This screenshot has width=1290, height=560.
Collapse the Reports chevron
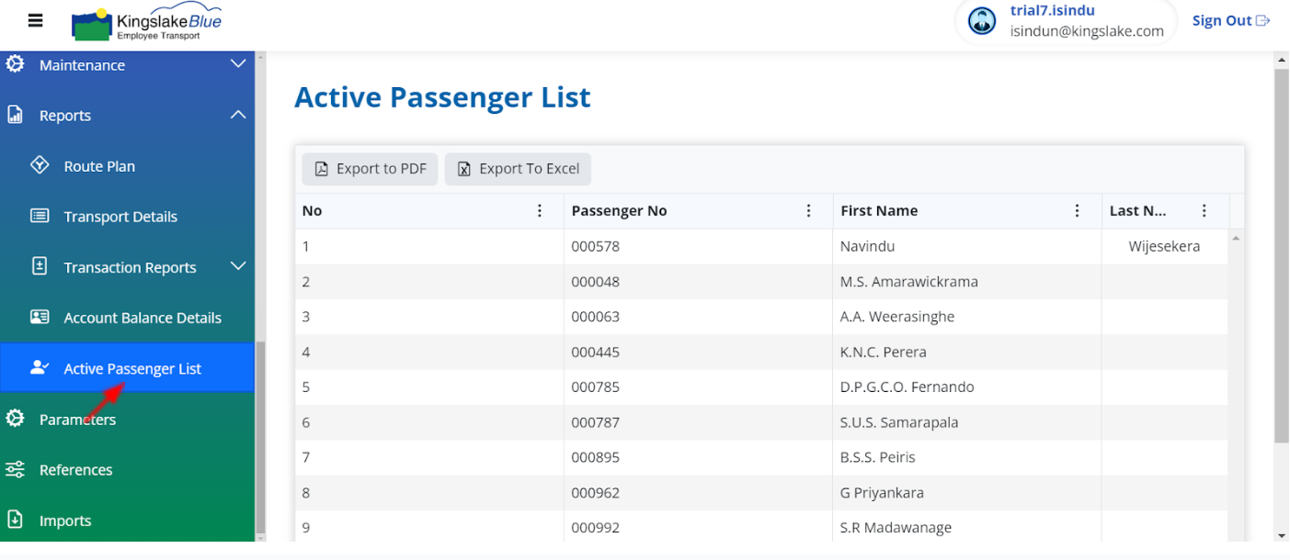(238, 115)
